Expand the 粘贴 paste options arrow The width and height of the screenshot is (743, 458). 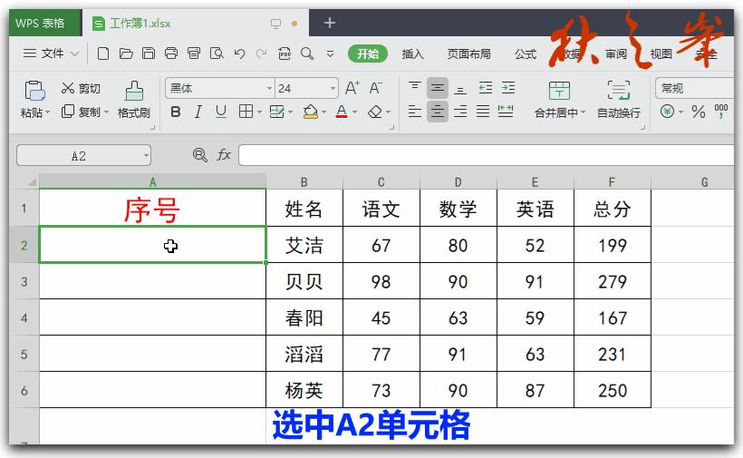pyautogui.click(x=47, y=112)
